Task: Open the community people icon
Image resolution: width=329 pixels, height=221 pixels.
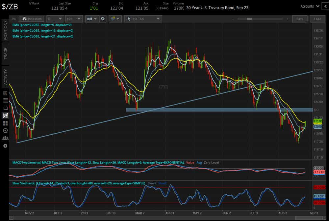Action: pos(5,138)
